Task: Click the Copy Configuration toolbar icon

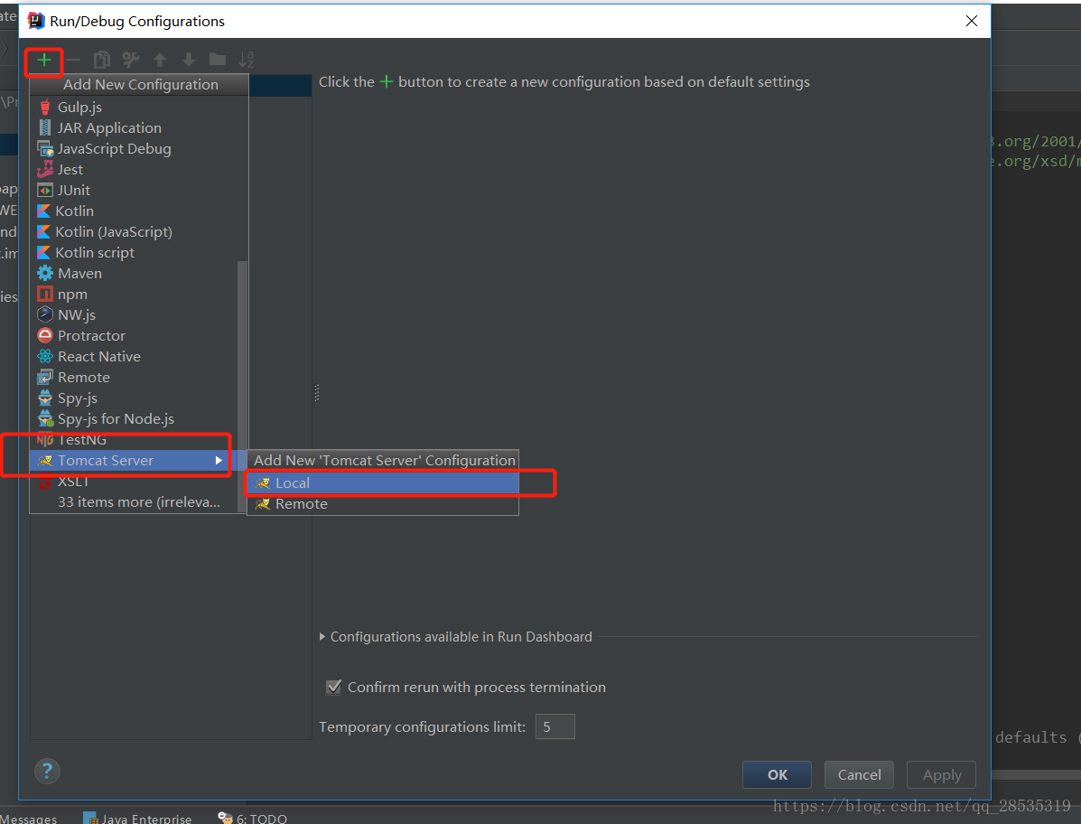Action: [102, 60]
